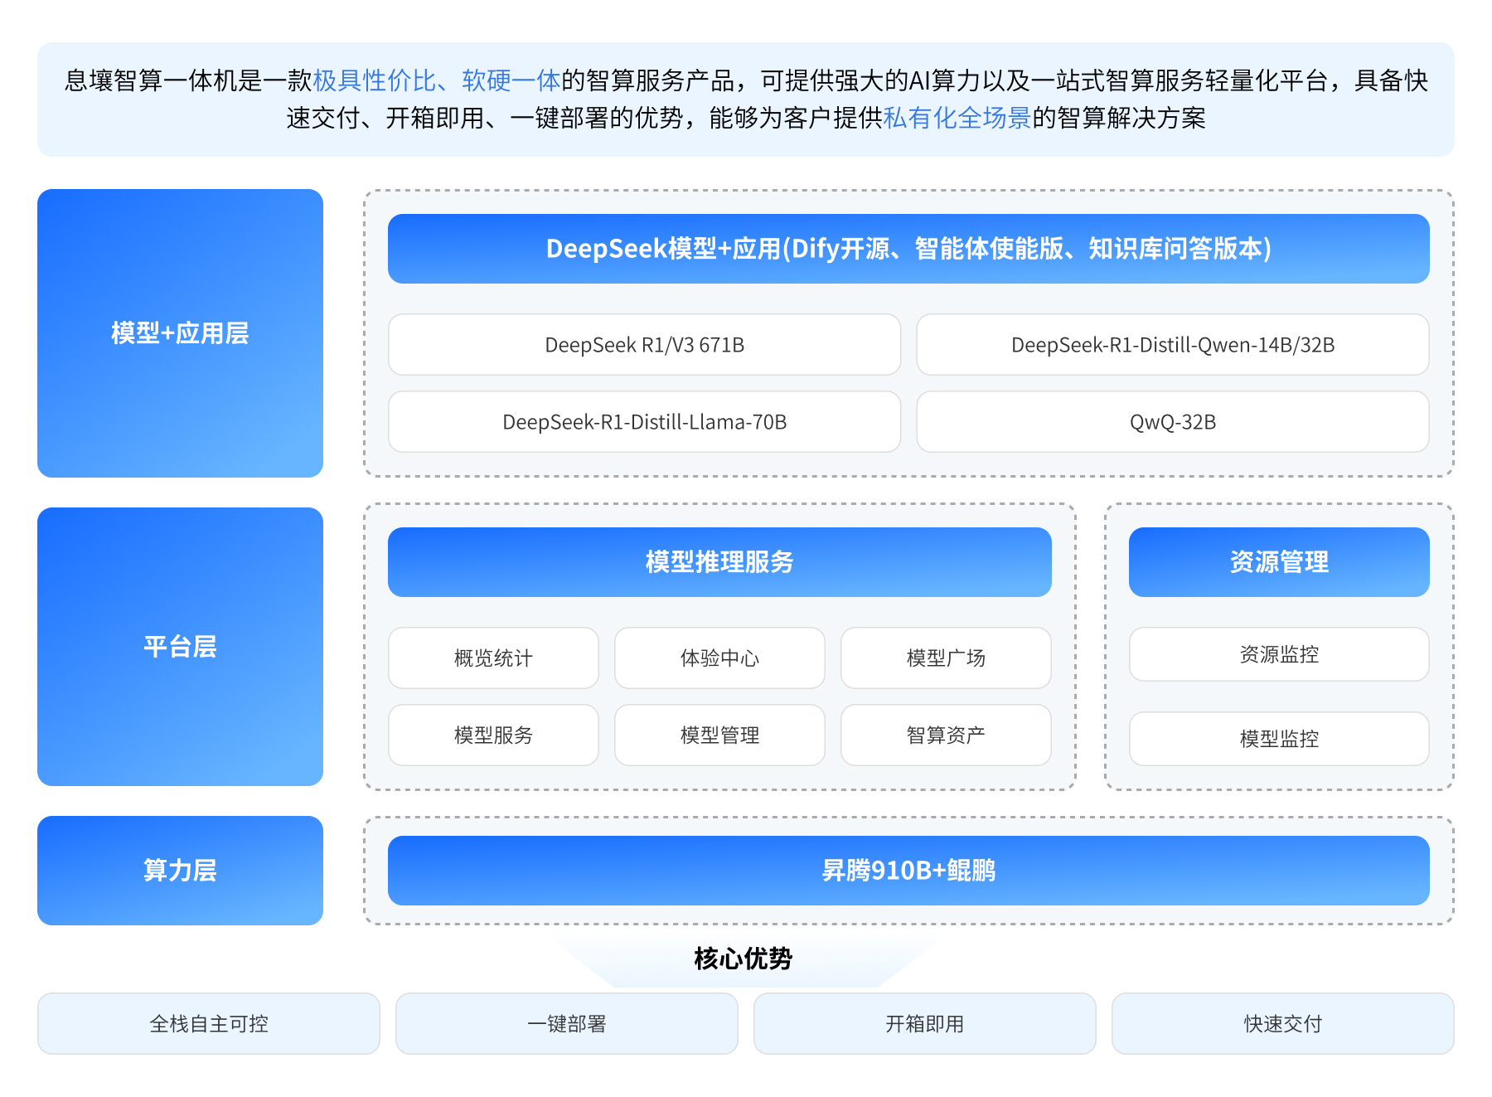Viewport: 1492px width, 1097px height.
Task: Click the 核心优势 heading
Action: [x=744, y=959]
